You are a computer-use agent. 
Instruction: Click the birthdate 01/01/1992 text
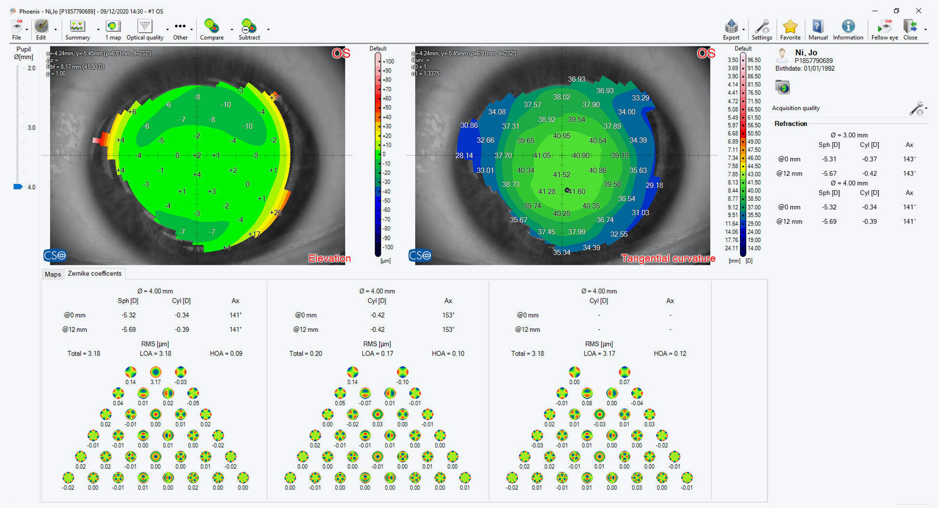click(819, 68)
